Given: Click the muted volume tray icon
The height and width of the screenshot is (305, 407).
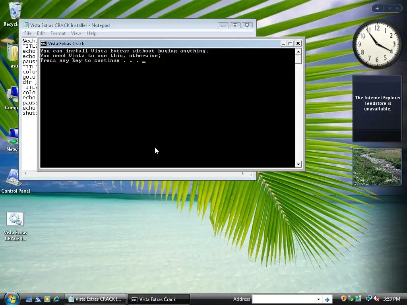Looking at the screenshot, I should tap(376, 299).
